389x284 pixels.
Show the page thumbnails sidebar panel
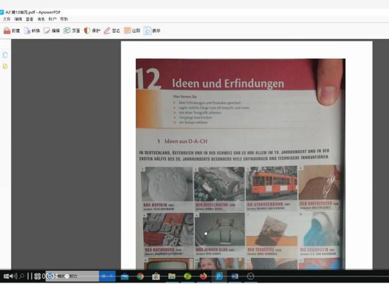coord(5,55)
